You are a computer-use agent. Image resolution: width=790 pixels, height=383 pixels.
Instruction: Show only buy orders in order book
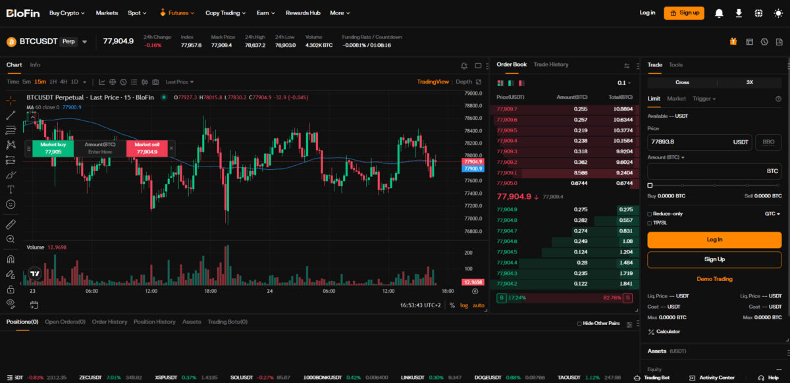510,83
